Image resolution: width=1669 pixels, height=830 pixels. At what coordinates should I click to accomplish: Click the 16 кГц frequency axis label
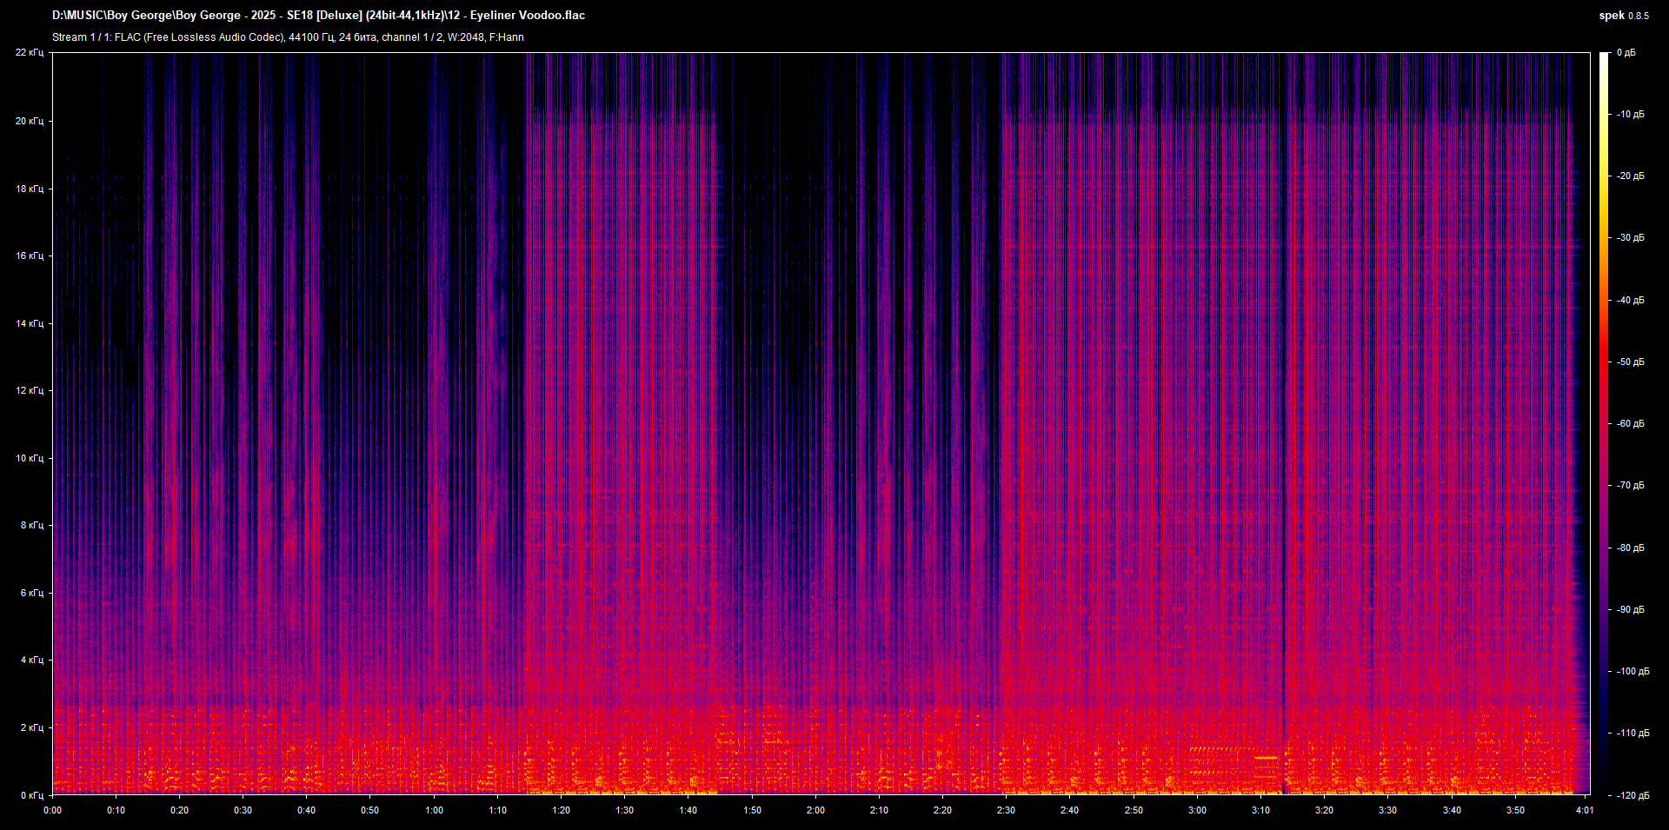pyautogui.click(x=30, y=256)
